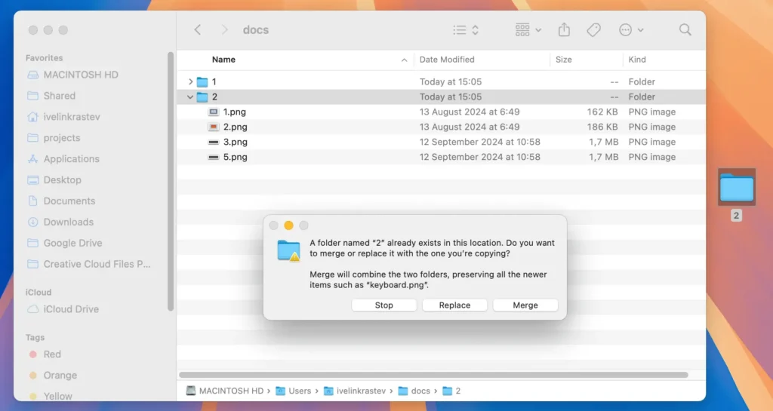The image size is (773, 411).
Task: Collapse folder 2 disclosure arrow
Action: (189, 97)
